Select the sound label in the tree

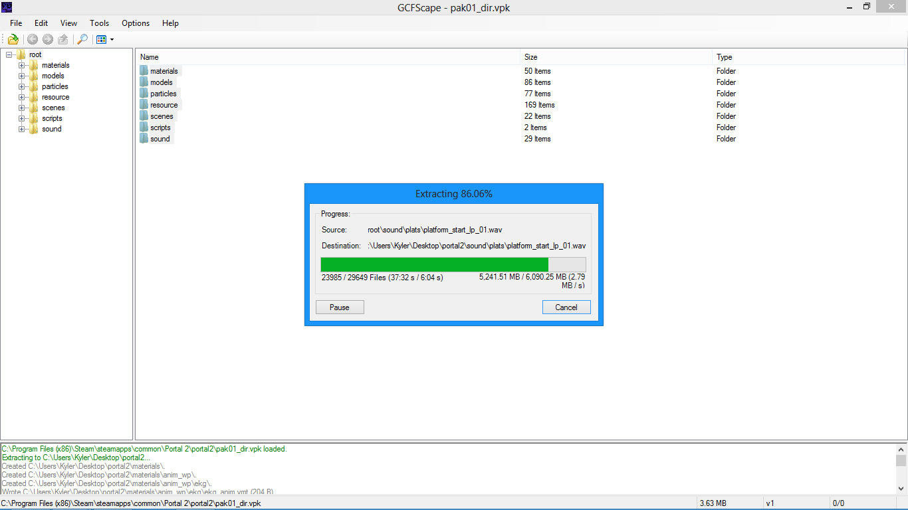tap(52, 129)
